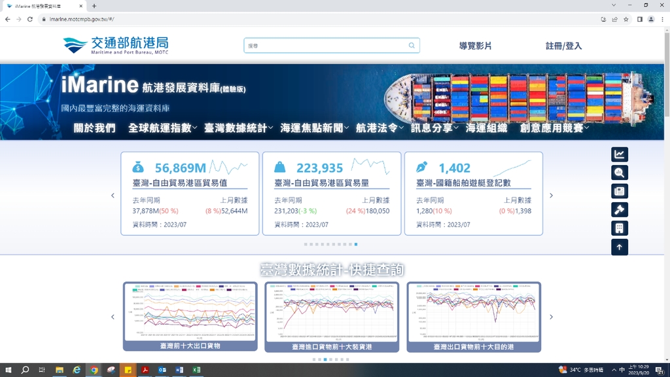Click the 56,869M trade value figure

pos(181,168)
